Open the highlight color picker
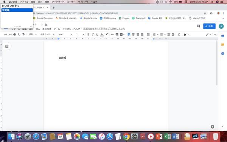The height and width of the screenshot is (142, 227). click(x=107, y=34)
